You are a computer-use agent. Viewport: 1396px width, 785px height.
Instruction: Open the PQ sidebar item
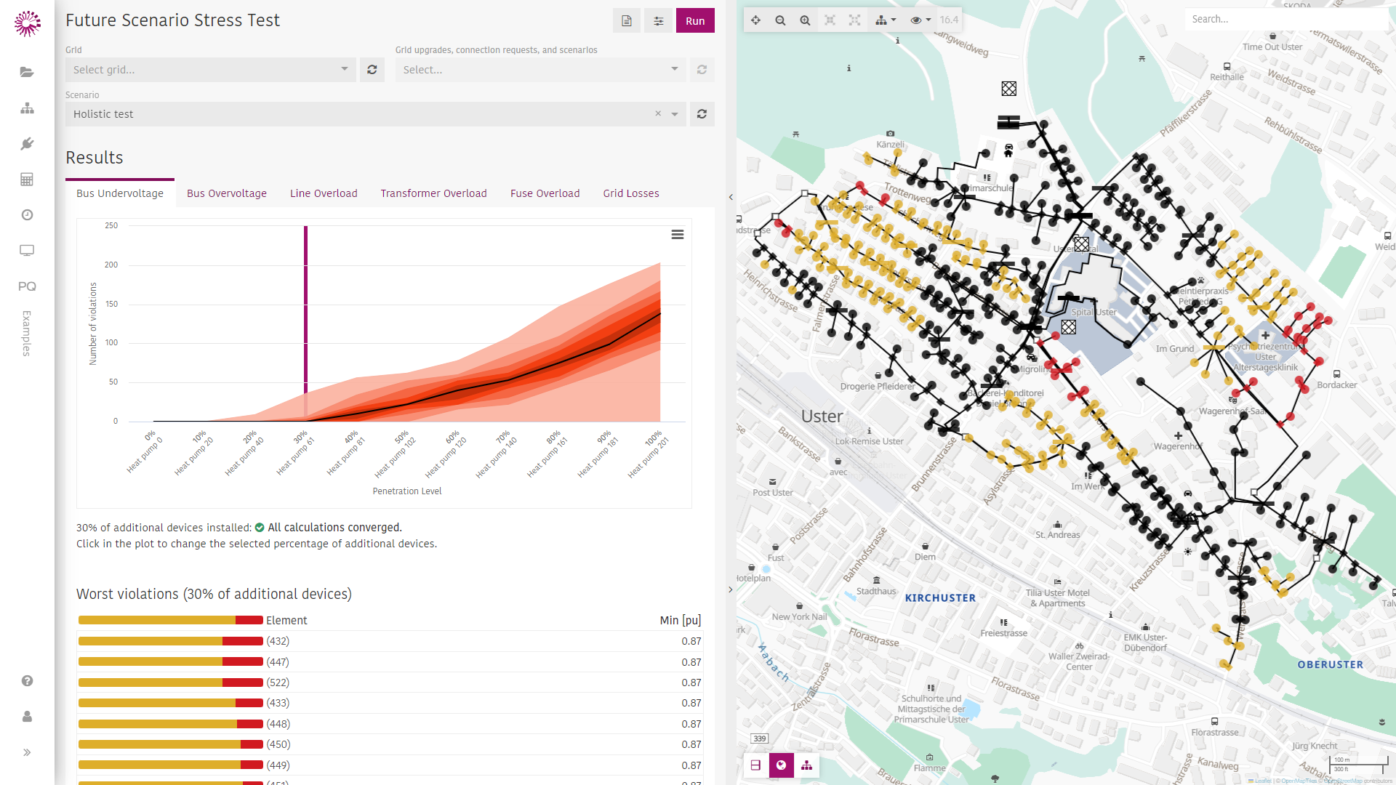point(27,286)
